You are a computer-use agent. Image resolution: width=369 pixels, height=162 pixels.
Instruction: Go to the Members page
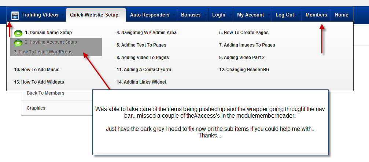point(316,15)
